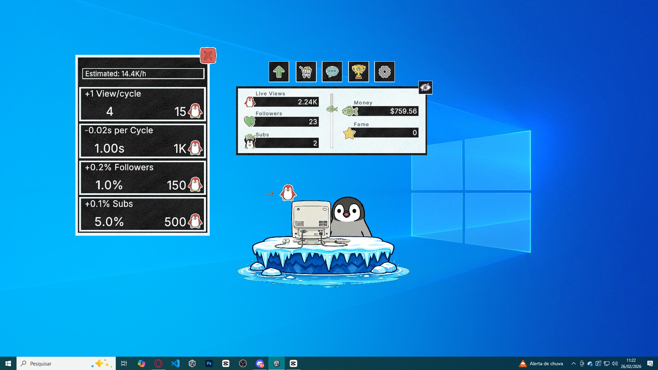
Task: Close the upgrades panel with red X
Action: 208,56
